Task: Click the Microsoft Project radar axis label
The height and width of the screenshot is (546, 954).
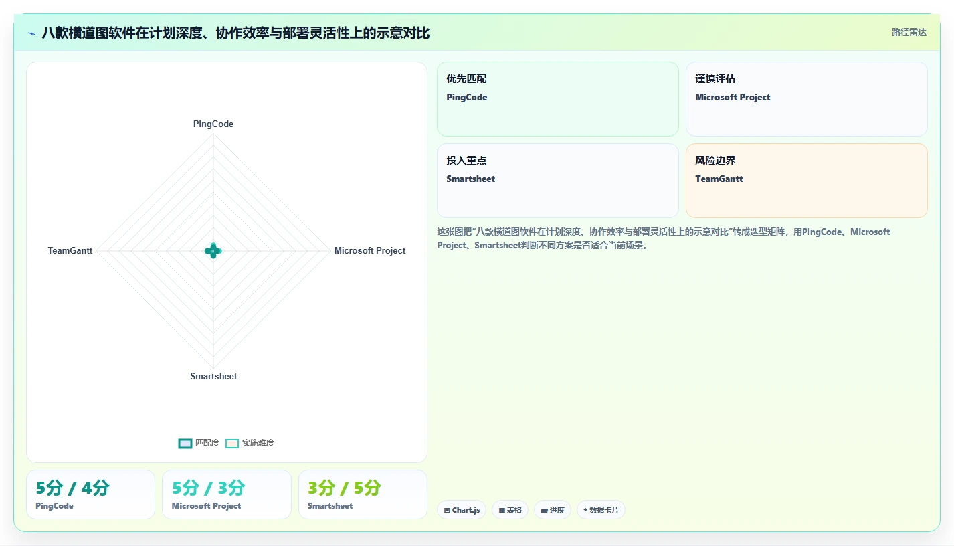Action: coord(370,250)
